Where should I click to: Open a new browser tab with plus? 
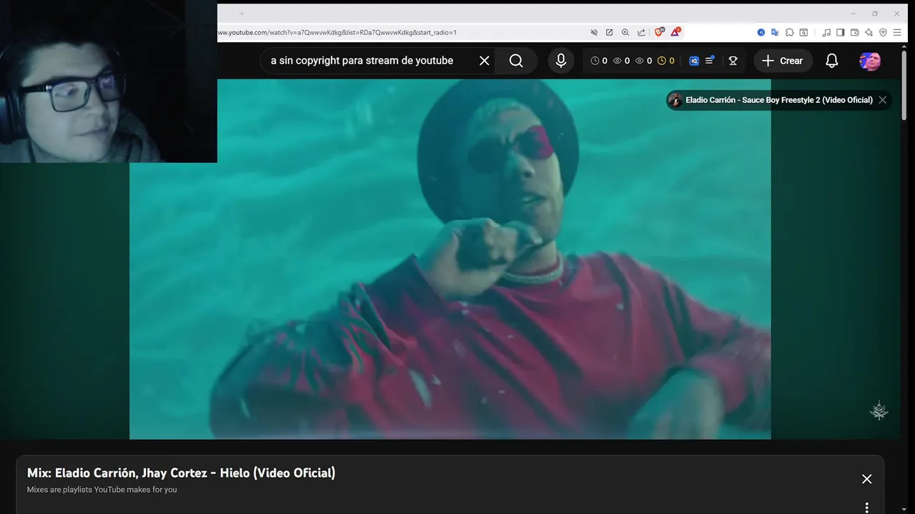pos(242,13)
